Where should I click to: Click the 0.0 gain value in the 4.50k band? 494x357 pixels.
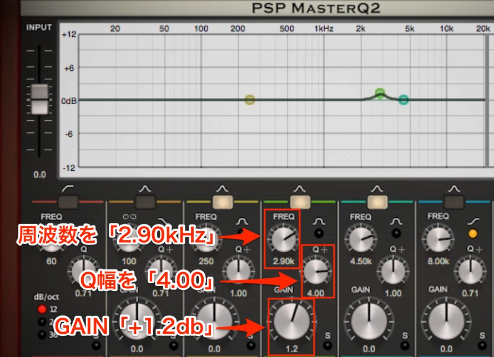(x=369, y=349)
